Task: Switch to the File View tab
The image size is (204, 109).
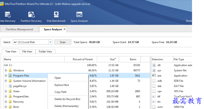Action: tap(27, 52)
